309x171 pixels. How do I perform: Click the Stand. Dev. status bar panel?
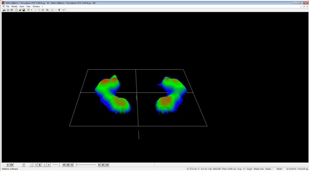tap(259, 169)
